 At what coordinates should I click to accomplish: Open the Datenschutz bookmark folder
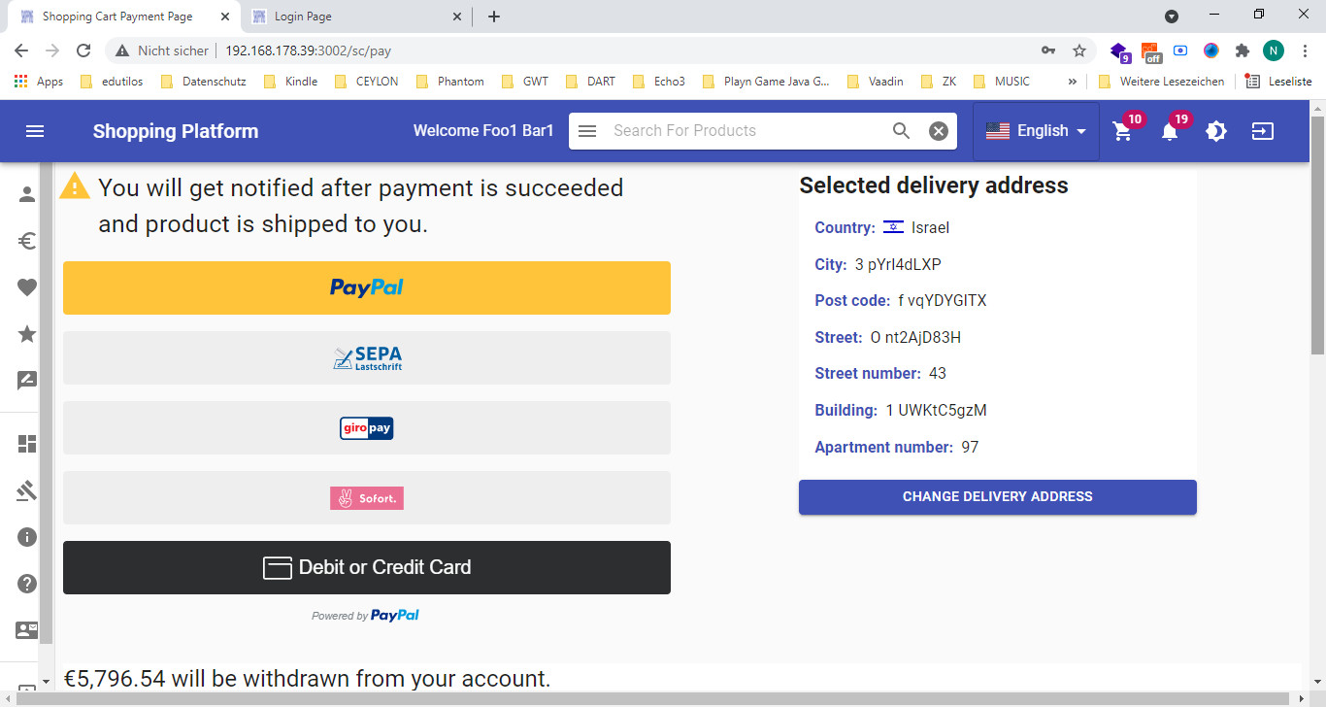click(x=204, y=82)
